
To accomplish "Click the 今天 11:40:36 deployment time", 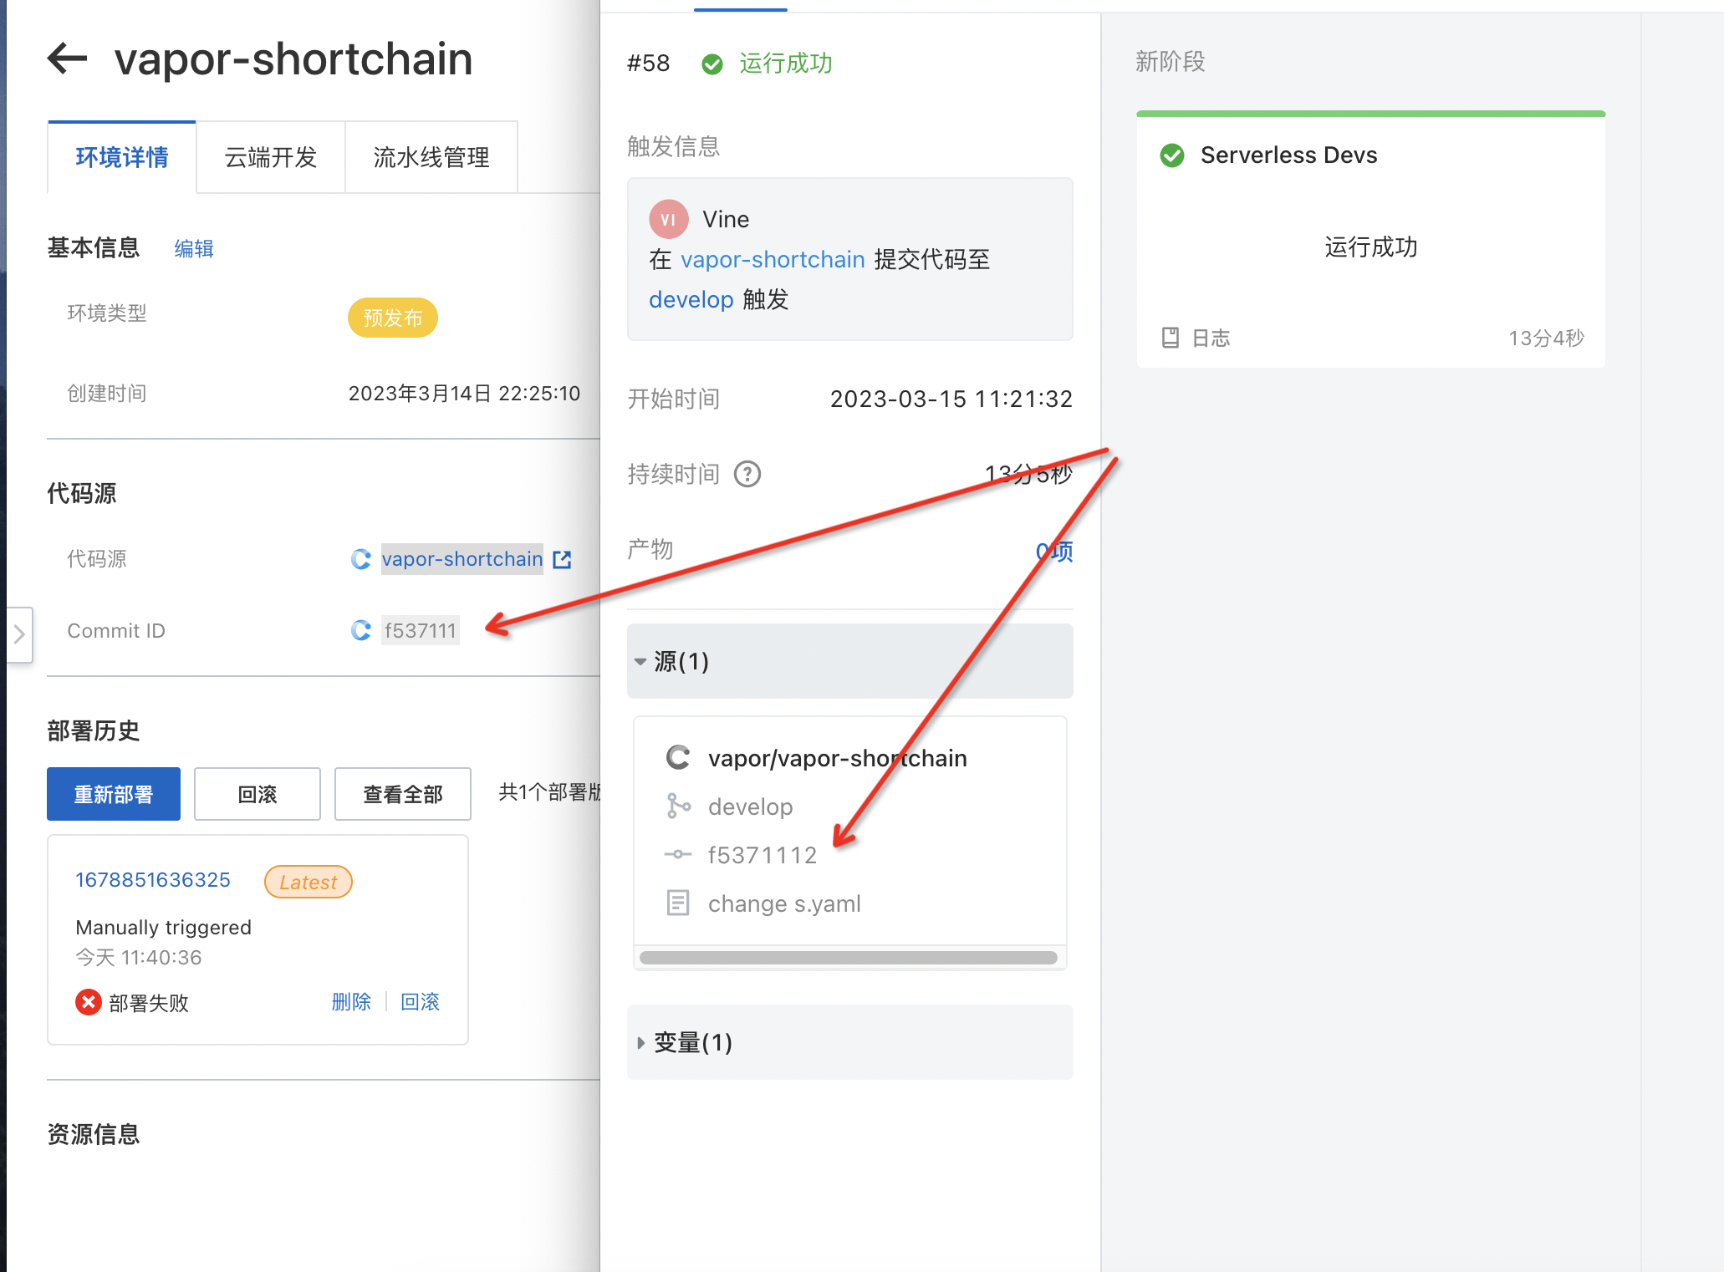I will point(139,957).
